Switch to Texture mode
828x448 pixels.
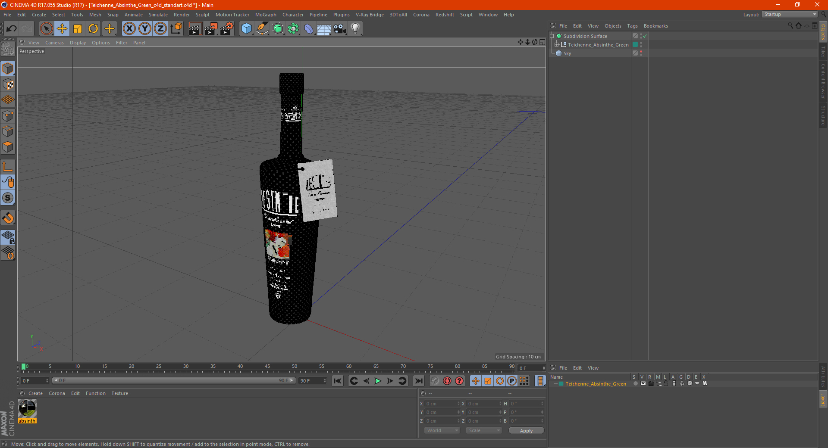[x=8, y=84]
